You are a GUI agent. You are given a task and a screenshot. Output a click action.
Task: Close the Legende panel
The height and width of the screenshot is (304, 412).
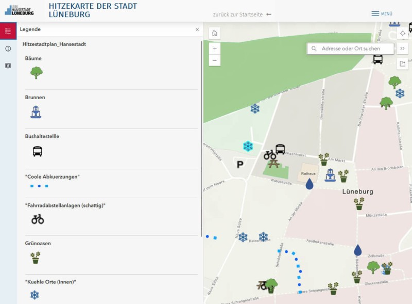pos(197,29)
